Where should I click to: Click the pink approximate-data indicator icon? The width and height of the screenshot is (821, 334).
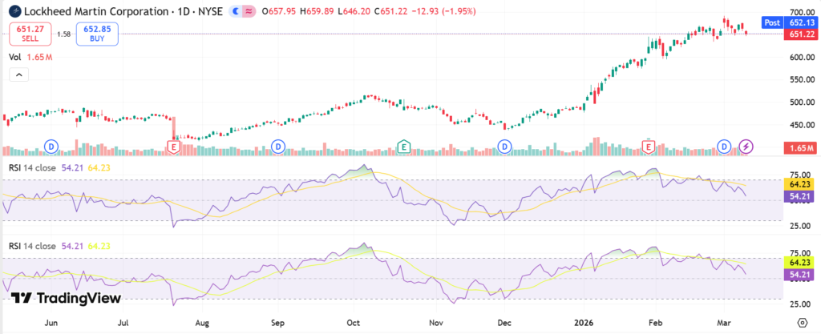[x=249, y=12]
